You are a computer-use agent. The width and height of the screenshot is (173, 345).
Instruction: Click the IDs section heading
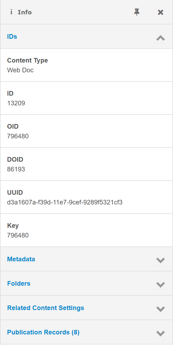[x=12, y=37]
